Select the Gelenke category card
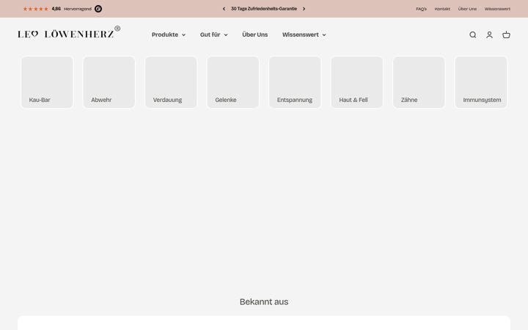 233,82
